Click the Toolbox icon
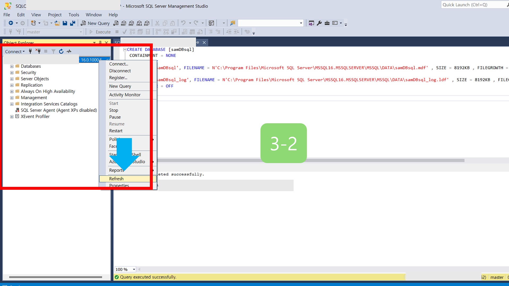Viewport: 509px width, 286px height. 327,23
